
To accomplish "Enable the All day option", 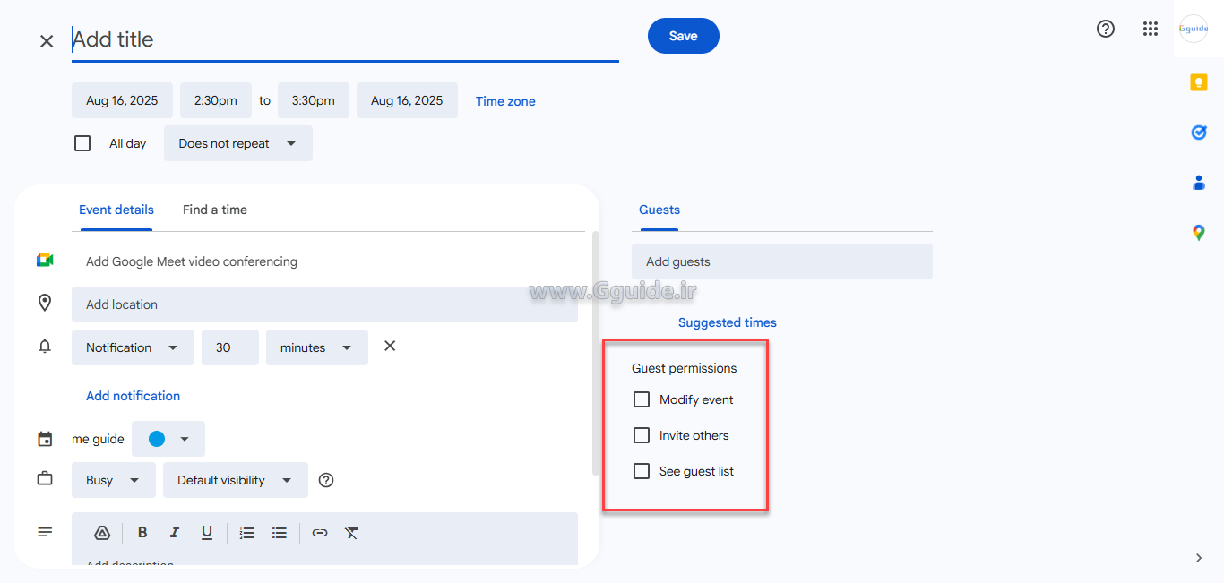I will coord(82,142).
